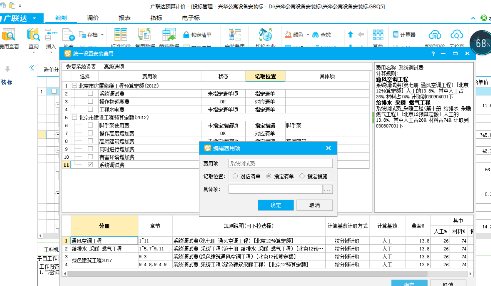Switch to the 电子标 ribbon tab
This screenshot has height=286, width=491.
[x=191, y=18]
